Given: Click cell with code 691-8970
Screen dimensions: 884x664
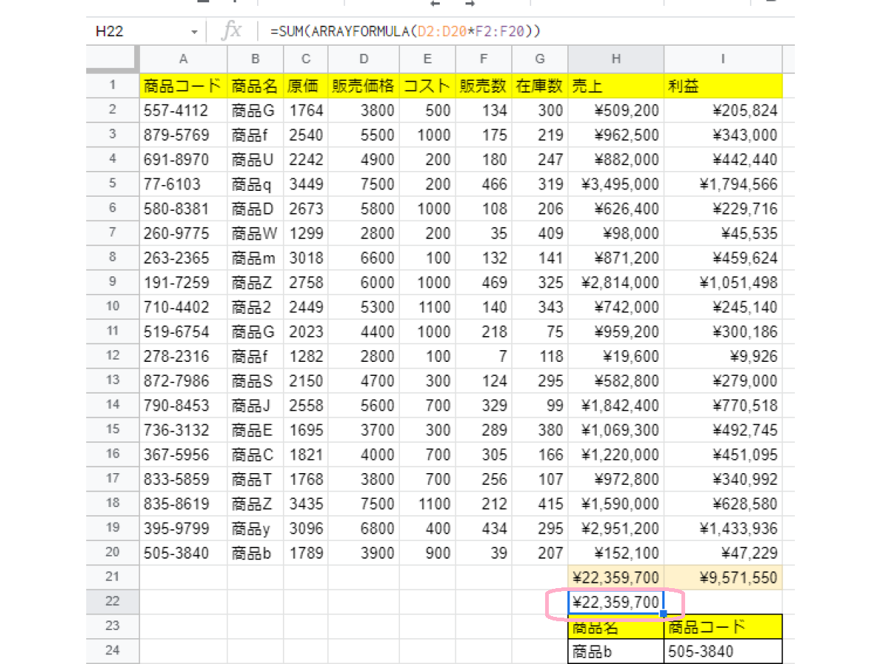Looking at the screenshot, I should 183,159.
